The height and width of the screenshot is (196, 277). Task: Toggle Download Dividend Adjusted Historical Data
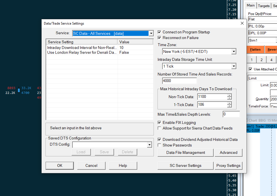(x=159, y=139)
